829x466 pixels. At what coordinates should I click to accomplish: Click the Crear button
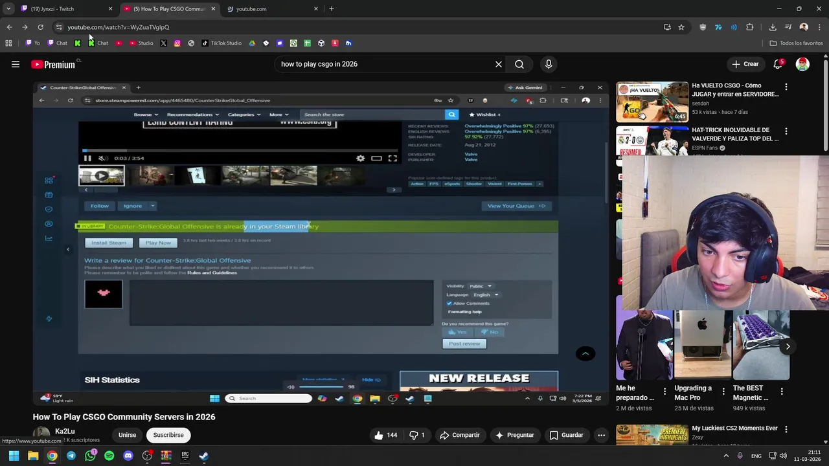coord(745,64)
